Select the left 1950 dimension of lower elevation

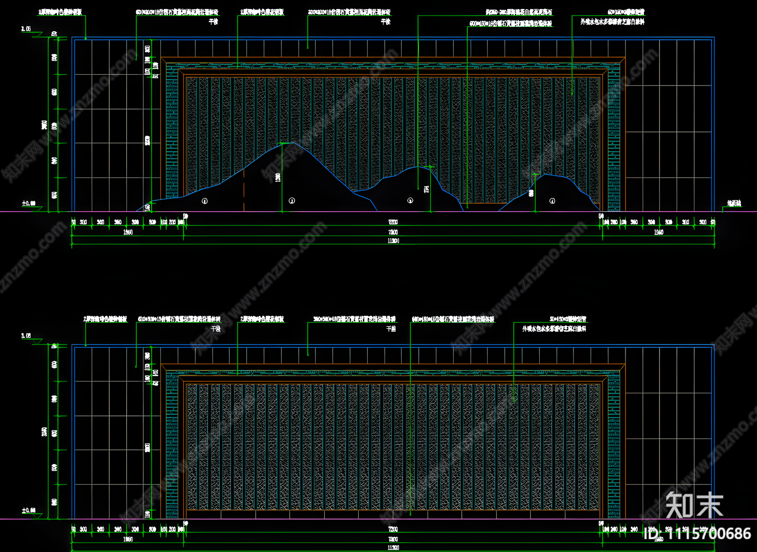128,539
